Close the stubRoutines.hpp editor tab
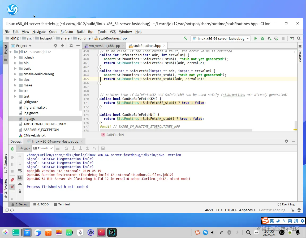The image size is (306, 238). [x=164, y=46]
